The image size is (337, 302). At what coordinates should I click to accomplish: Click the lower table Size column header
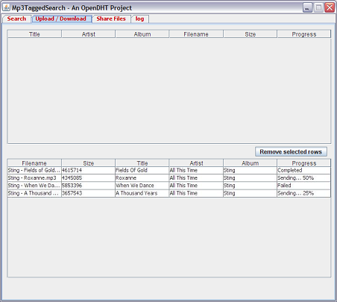(x=89, y=163)
